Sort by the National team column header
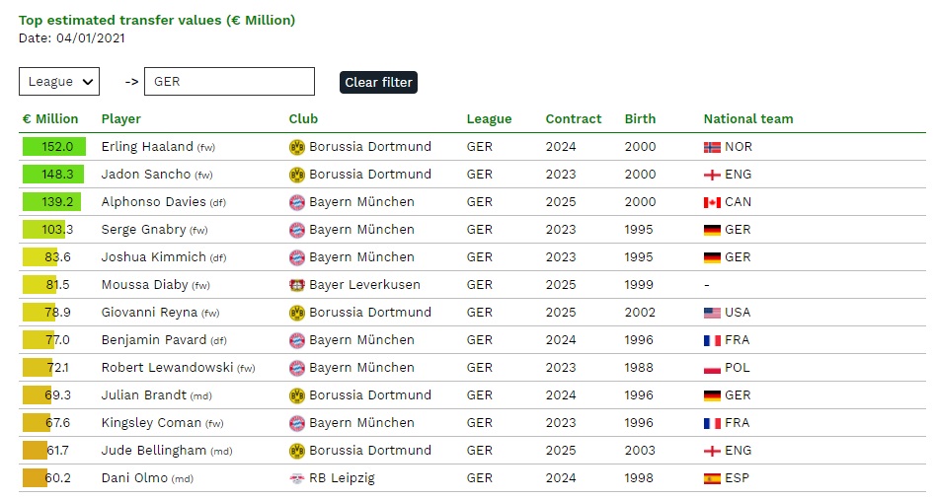 click(x=748, y=118)
